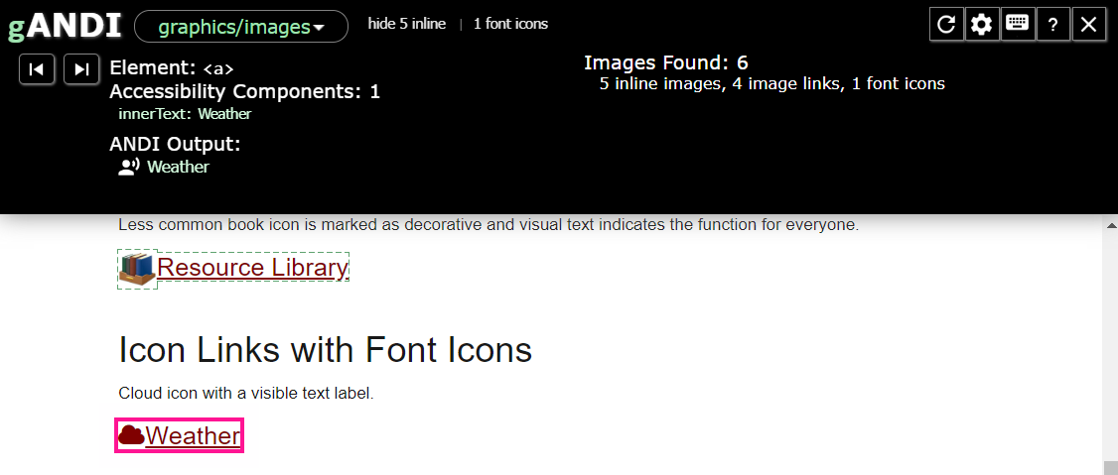Screen dimensions: 1118x475
Task: Close the ANDI panel
Action: tap(1089, 25)
